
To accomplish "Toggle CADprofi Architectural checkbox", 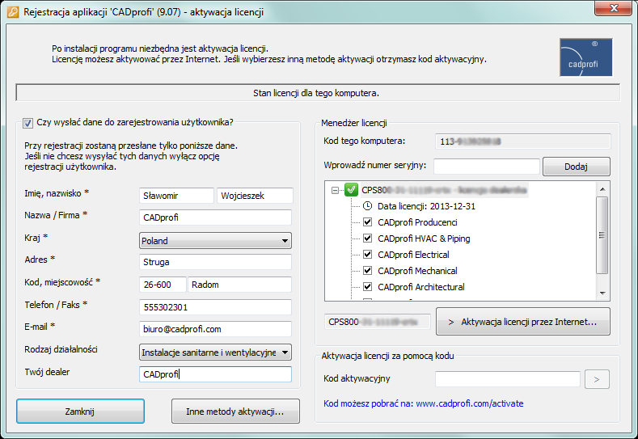I will click(367, 287).
